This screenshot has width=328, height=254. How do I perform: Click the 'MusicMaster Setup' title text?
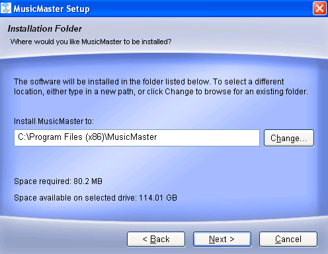tap(52, 9)
